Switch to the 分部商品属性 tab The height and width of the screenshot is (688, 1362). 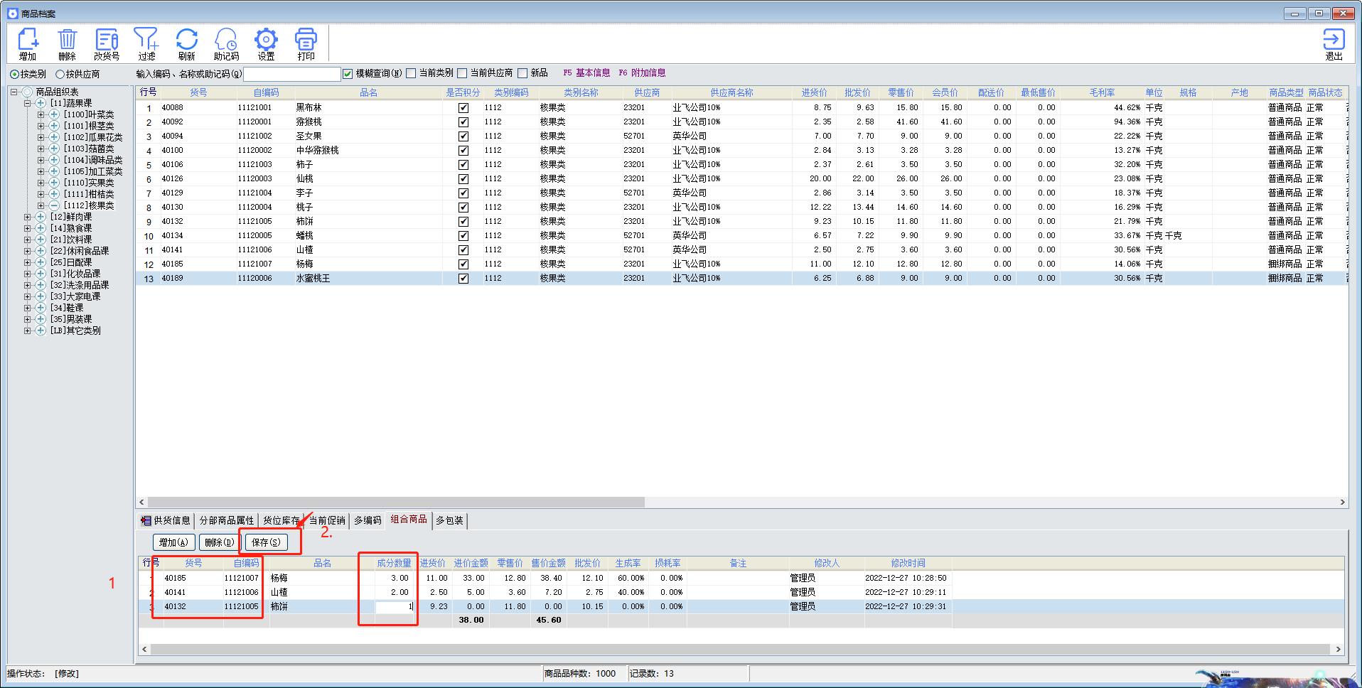(x=226, y=520)
